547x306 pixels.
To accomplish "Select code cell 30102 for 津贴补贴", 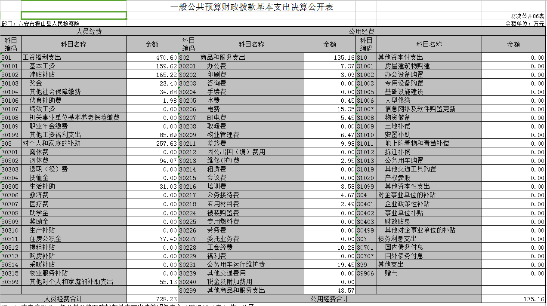I will 11,74.
